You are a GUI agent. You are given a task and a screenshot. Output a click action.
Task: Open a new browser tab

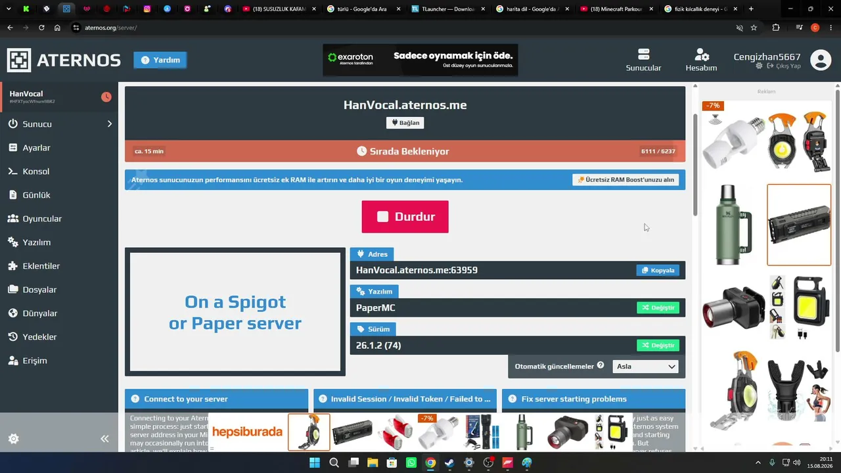point(751,9)
